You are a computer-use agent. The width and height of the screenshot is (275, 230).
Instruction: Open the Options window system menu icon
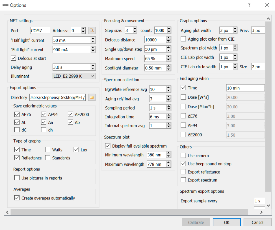[x=5, y=5]
